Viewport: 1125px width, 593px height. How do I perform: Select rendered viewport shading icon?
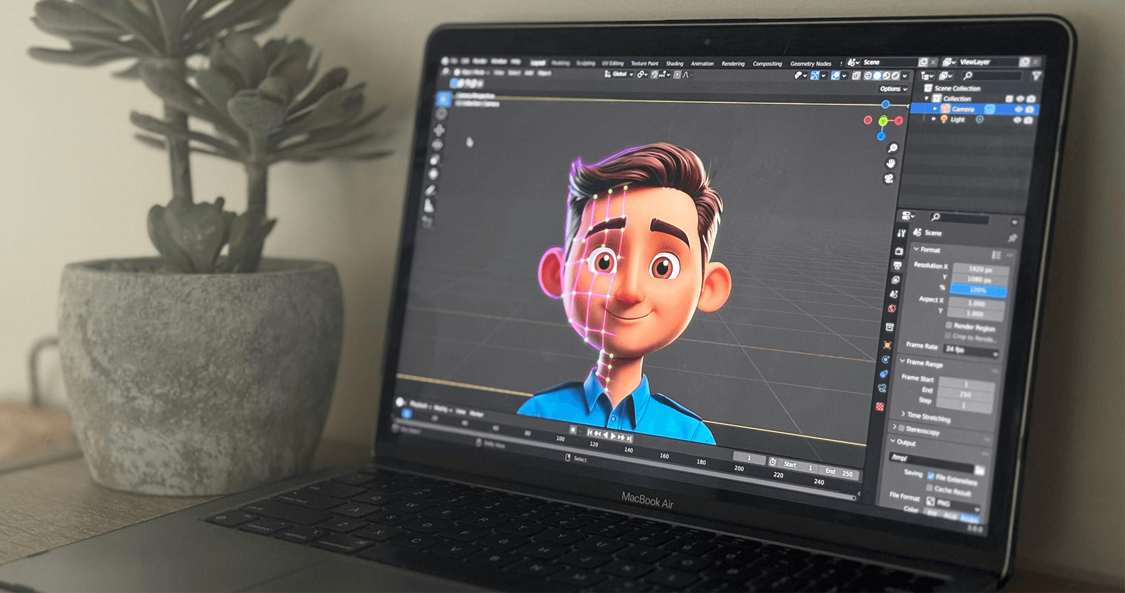coord(895,76)
